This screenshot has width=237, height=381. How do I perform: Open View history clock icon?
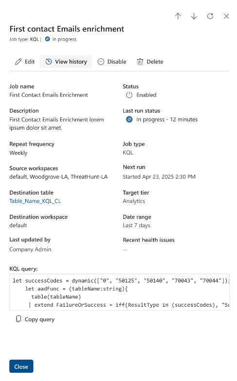(49, 62)
